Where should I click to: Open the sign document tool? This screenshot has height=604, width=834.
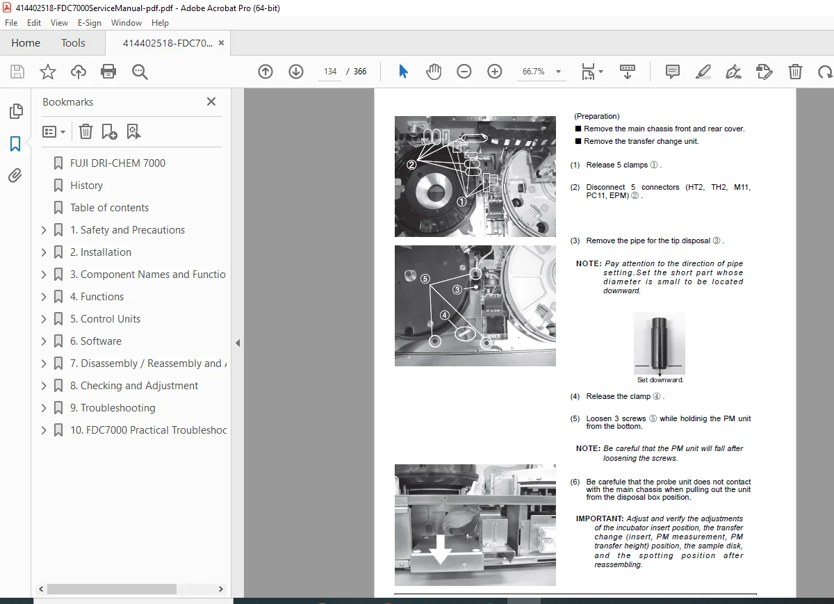(x=733, y=72)
